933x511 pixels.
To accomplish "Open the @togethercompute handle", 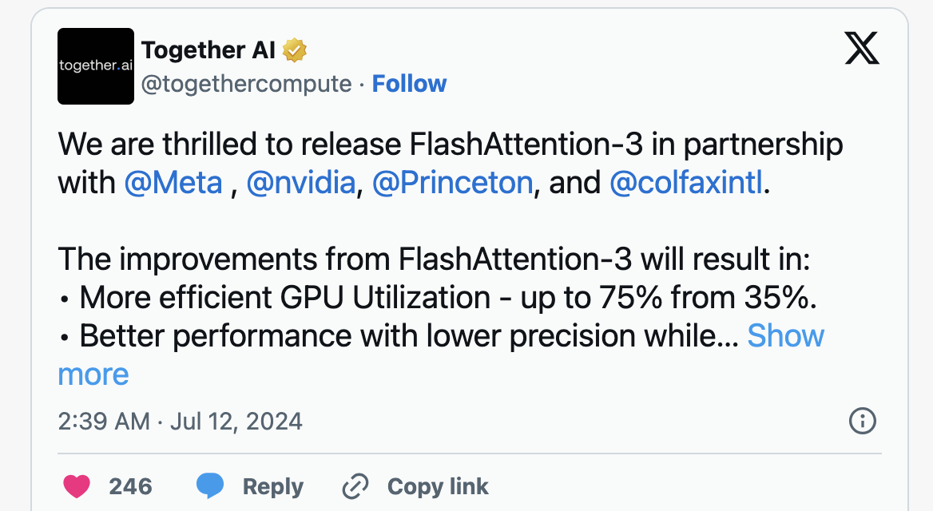I will coord(246,84).
